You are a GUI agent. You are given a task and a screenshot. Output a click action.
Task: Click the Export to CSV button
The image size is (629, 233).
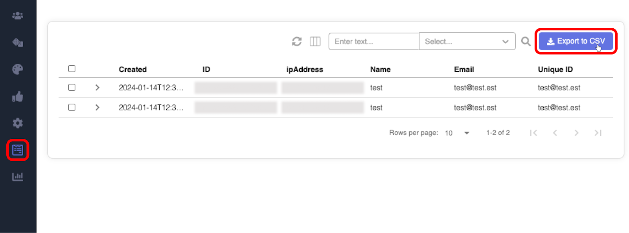coord(575,41)
